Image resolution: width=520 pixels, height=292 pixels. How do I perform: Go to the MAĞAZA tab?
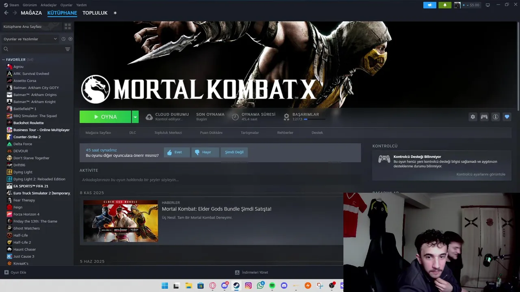point(31,13)
